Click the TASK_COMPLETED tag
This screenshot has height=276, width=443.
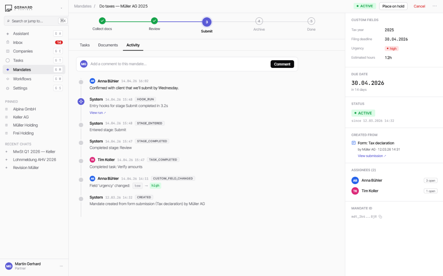tap(163, 160)
